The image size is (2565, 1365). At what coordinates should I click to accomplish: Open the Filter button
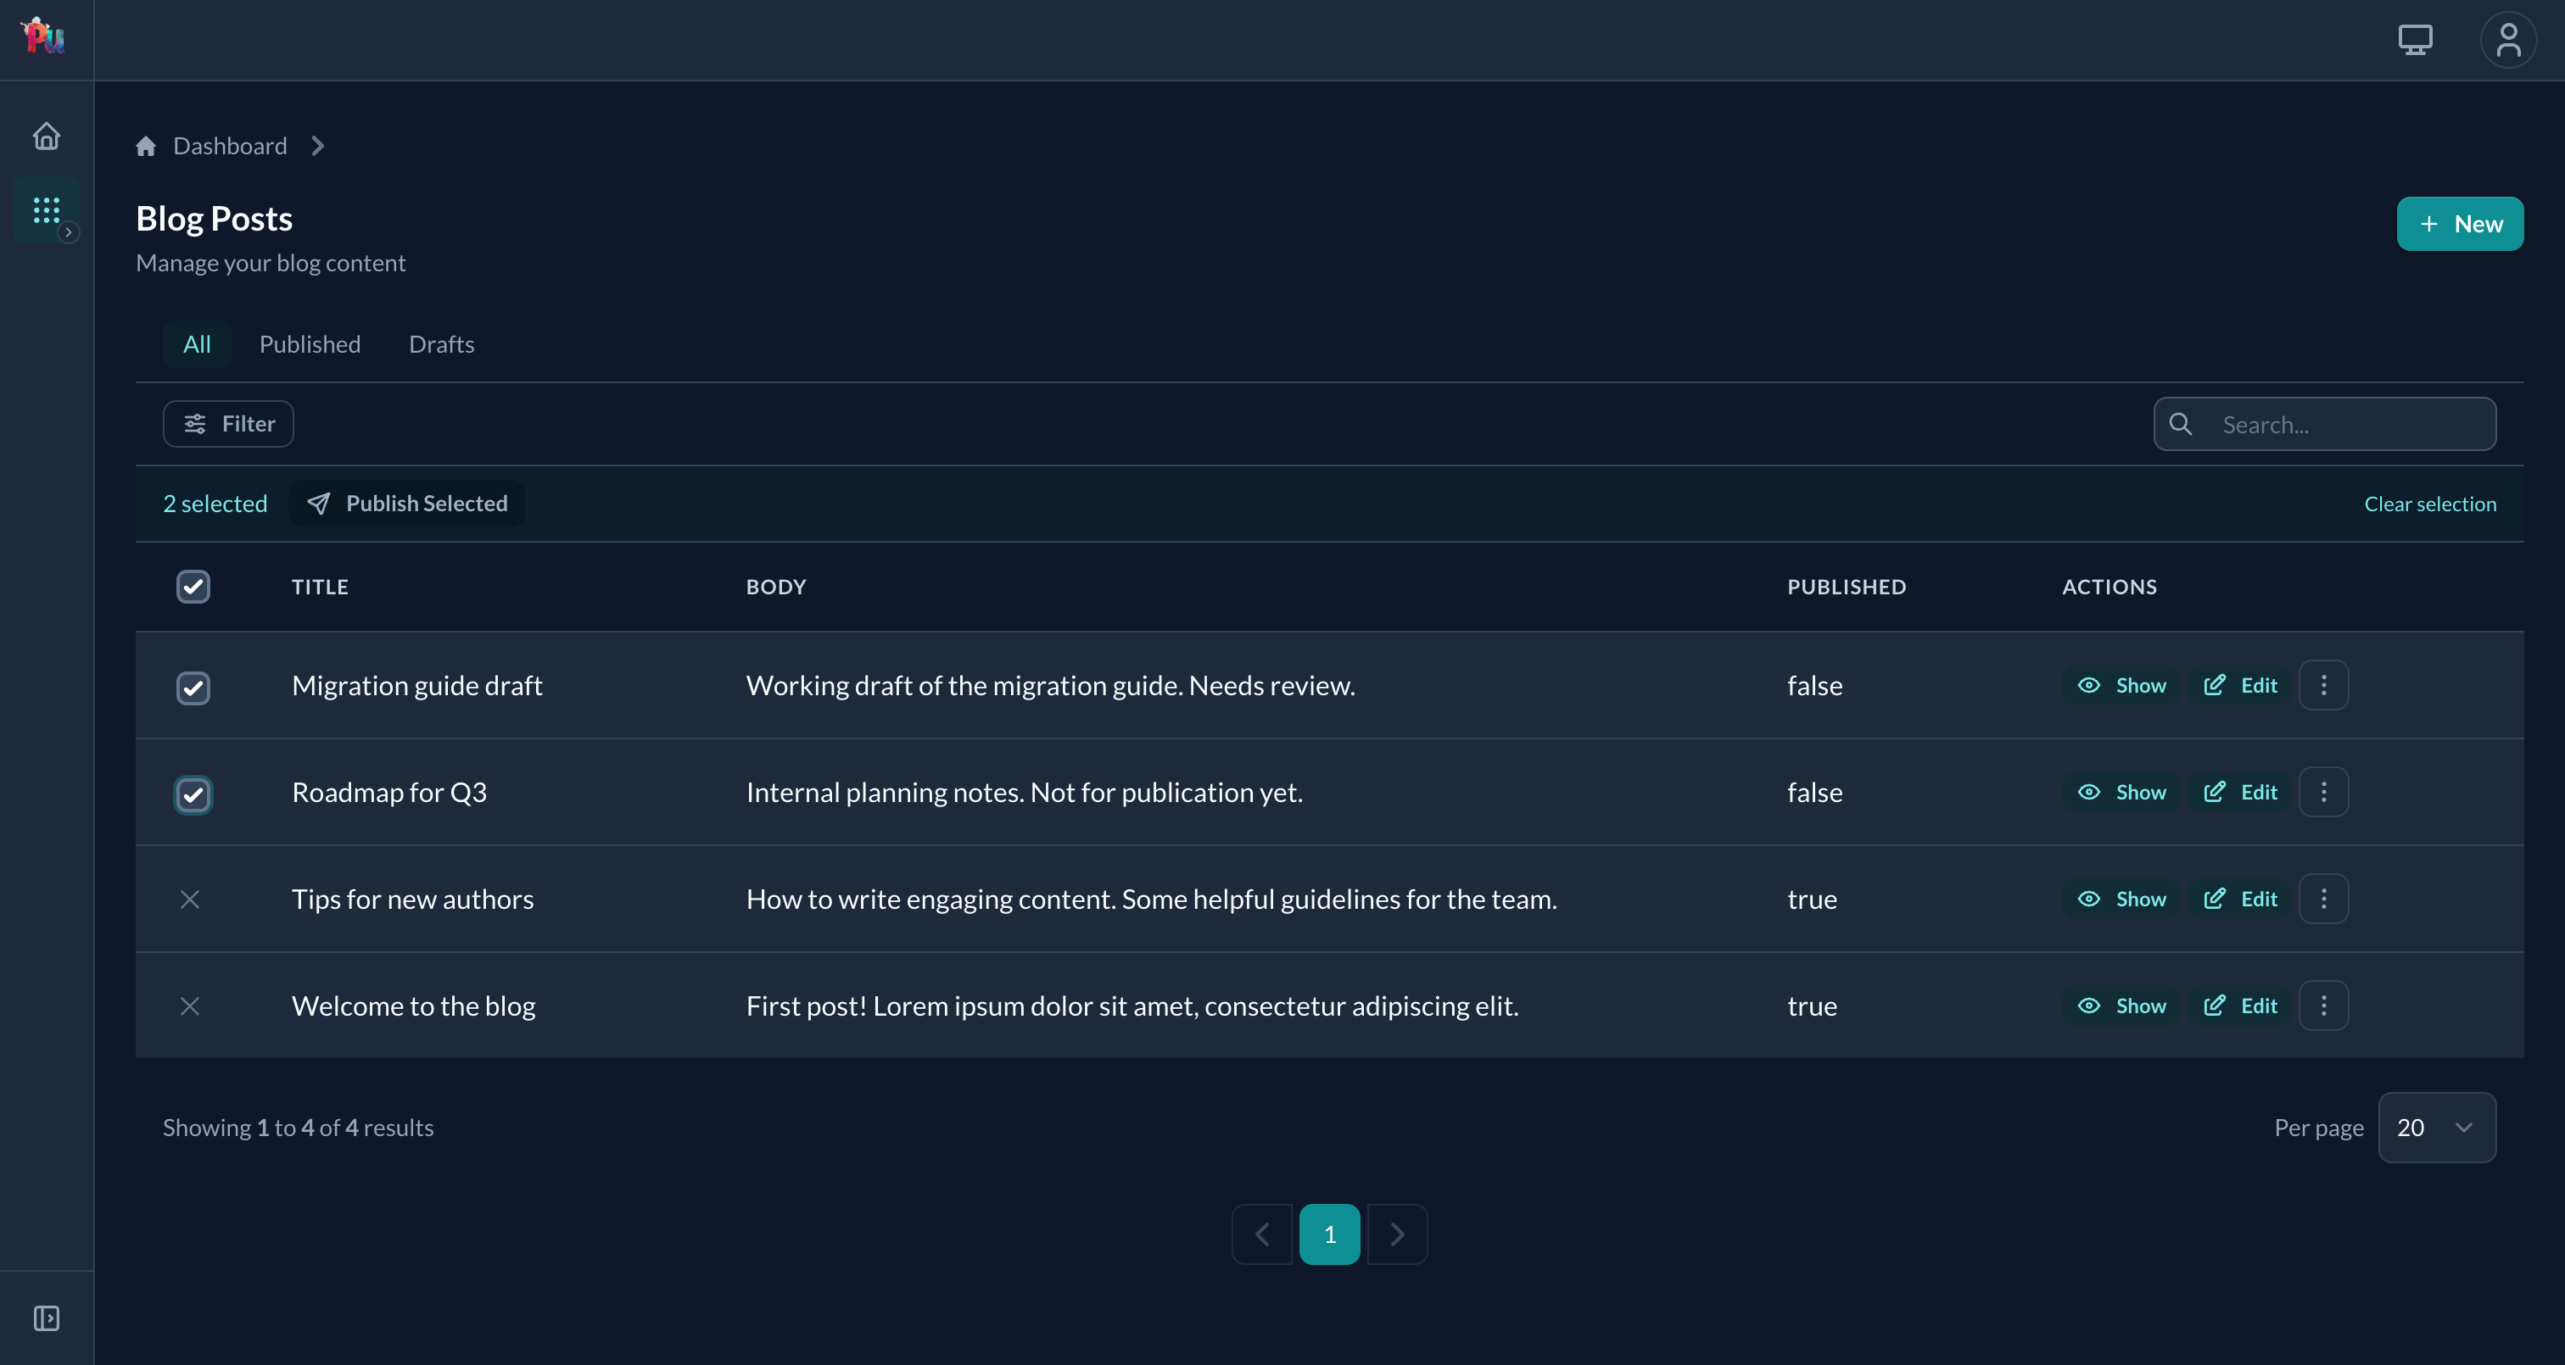(228, 424)
